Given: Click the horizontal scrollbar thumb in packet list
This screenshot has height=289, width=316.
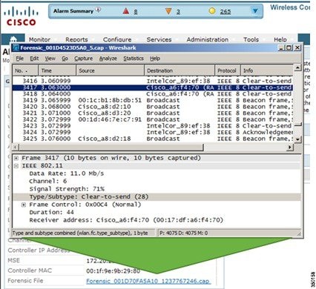Looking at the screenshot, I should (x=111, y=147).
